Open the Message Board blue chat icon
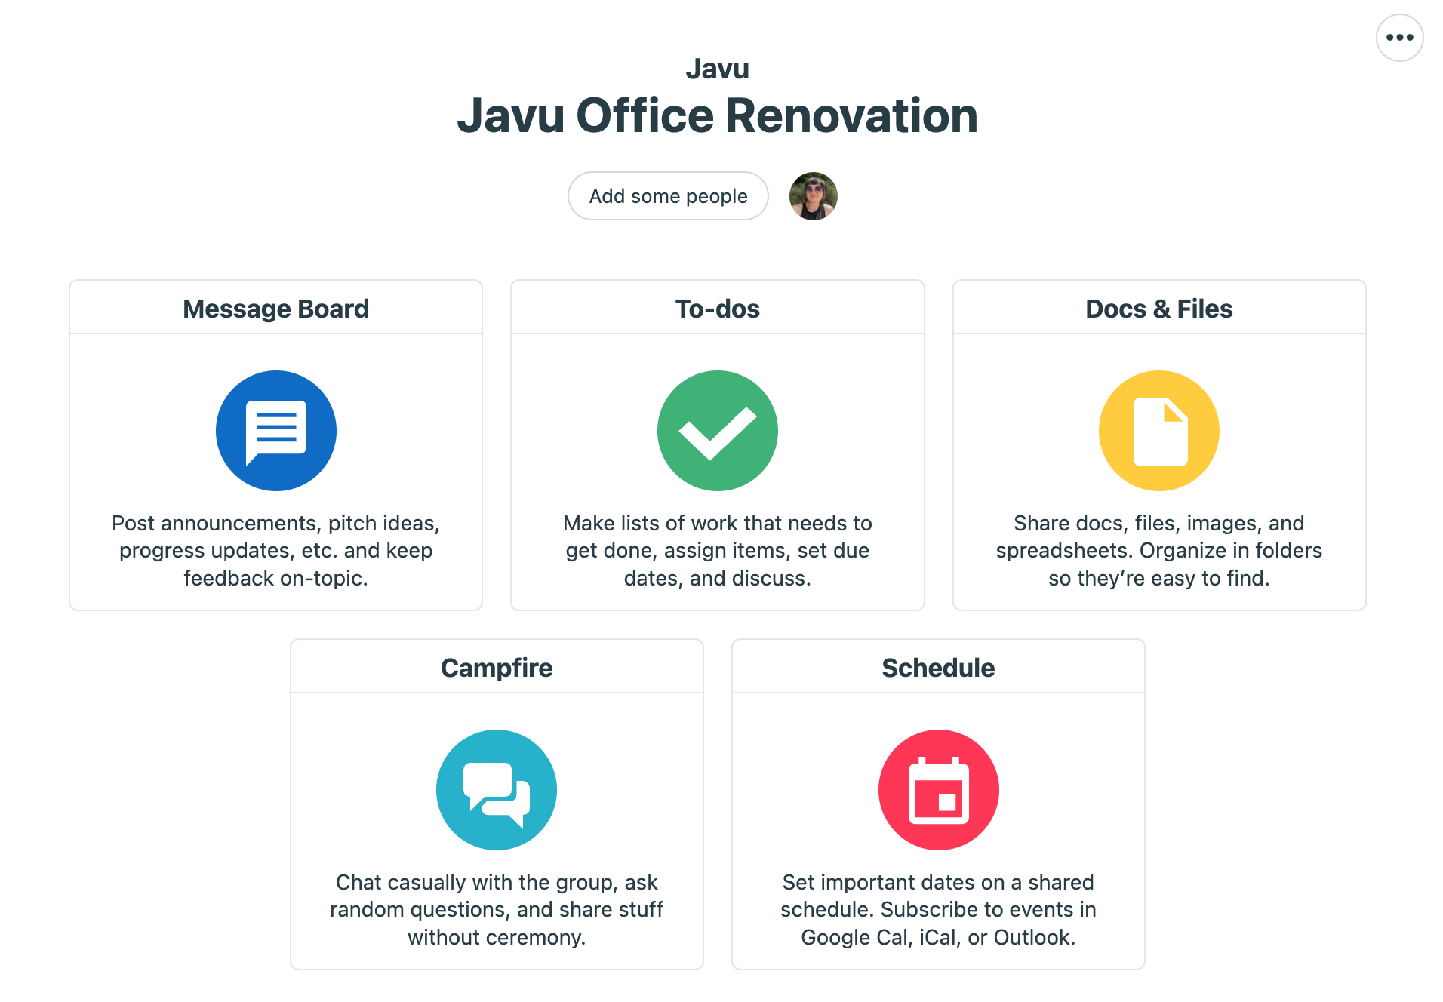Viewport: 1443px width, 1002px height. point(275,430)
